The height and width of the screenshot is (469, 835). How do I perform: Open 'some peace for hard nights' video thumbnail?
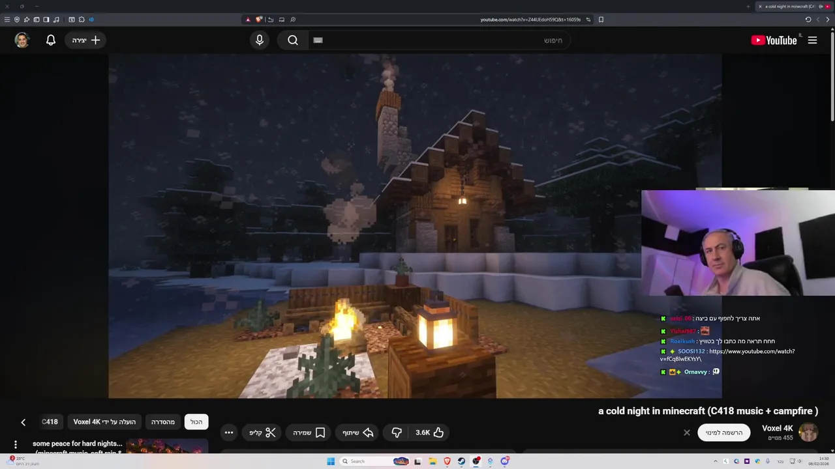pyautogui.click(x=167, y=447)
